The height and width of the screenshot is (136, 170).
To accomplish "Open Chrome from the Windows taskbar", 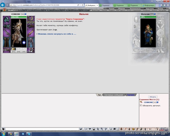I will [10, 134].
